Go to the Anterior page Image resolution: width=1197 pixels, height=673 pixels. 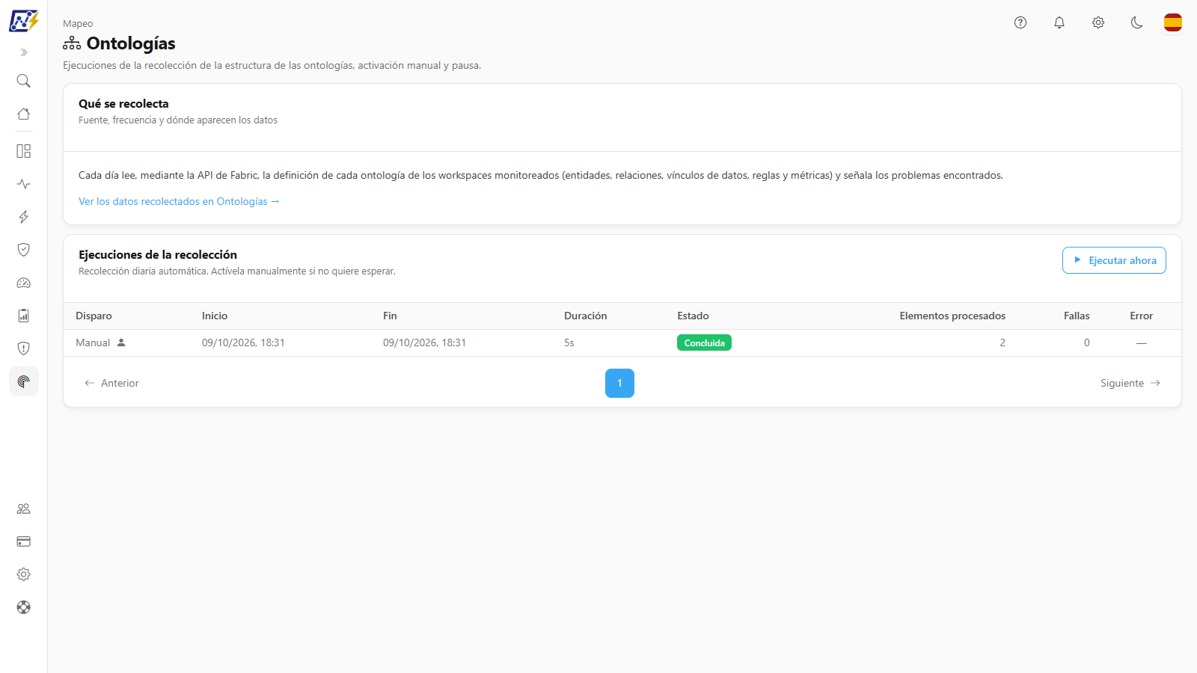click(111, 383)
